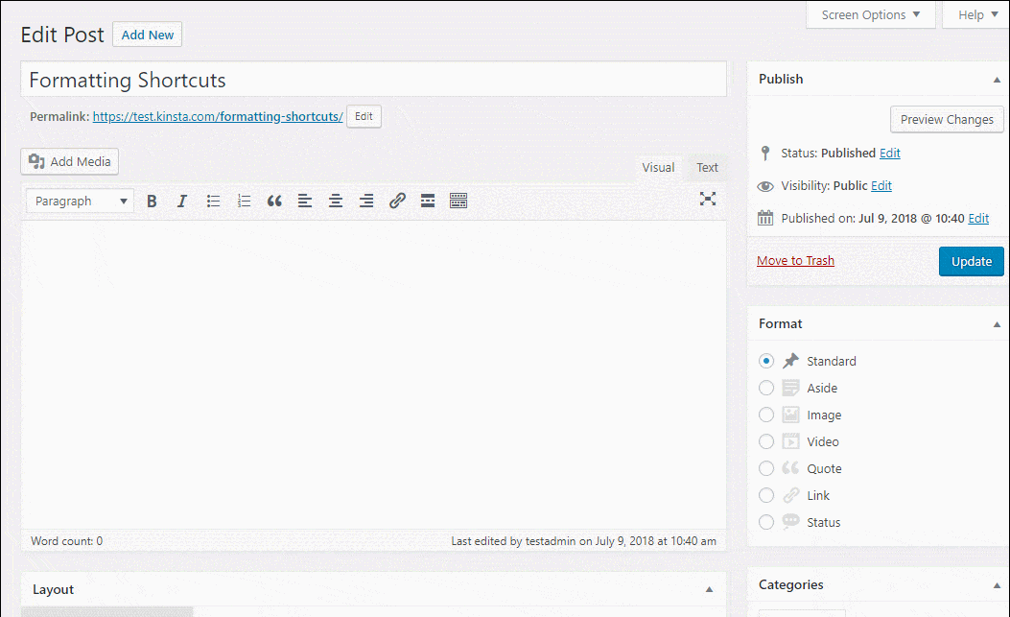1010x617 pixels.
Task: Expand the Layout panel
Action: (x=709, y=589)
